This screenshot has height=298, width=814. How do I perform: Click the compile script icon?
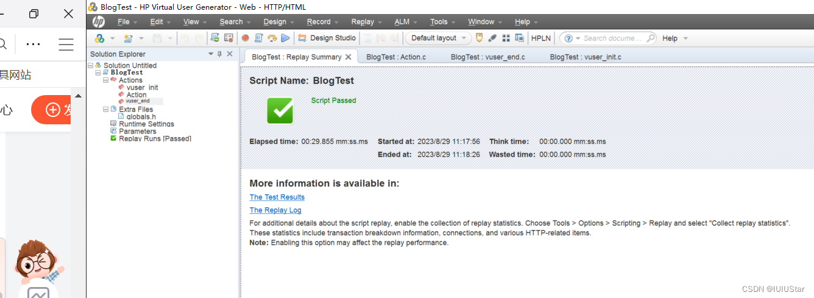[x=258, y=38]
